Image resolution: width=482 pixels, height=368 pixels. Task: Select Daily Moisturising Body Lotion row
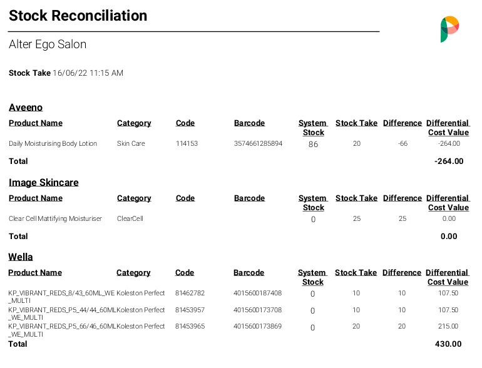point(239,143)
